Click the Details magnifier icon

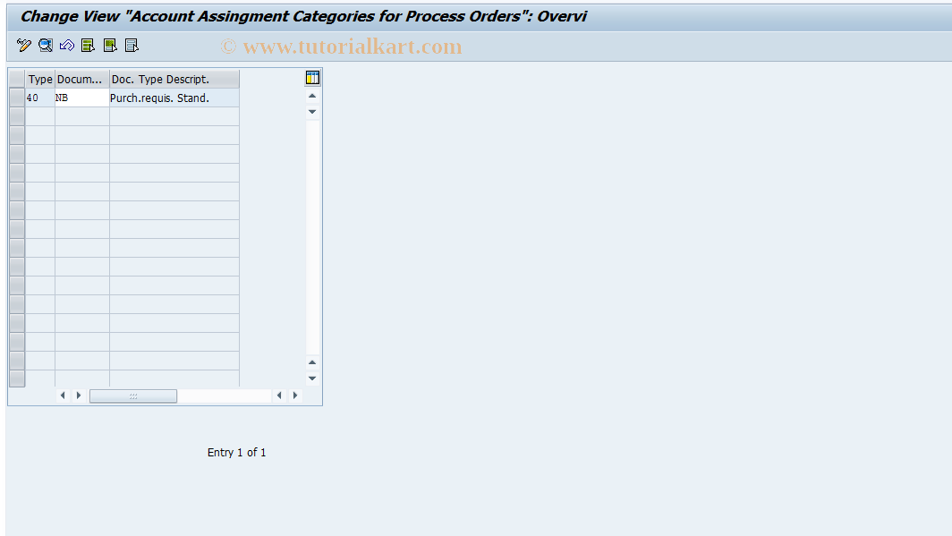click(46, 46)
